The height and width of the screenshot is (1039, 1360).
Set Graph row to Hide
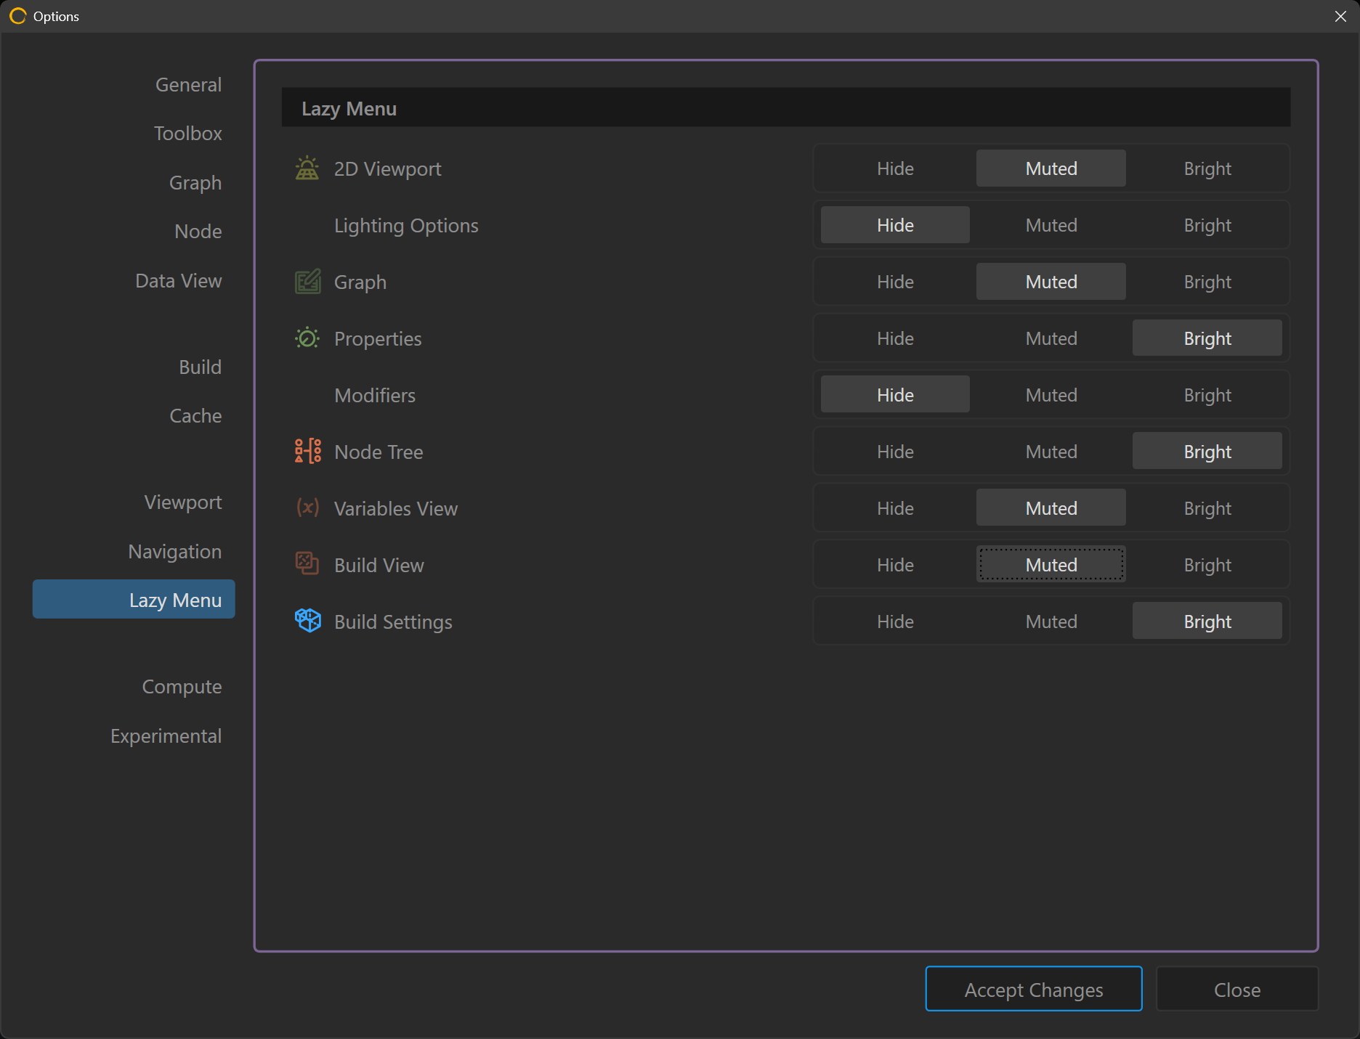[895, 282]
